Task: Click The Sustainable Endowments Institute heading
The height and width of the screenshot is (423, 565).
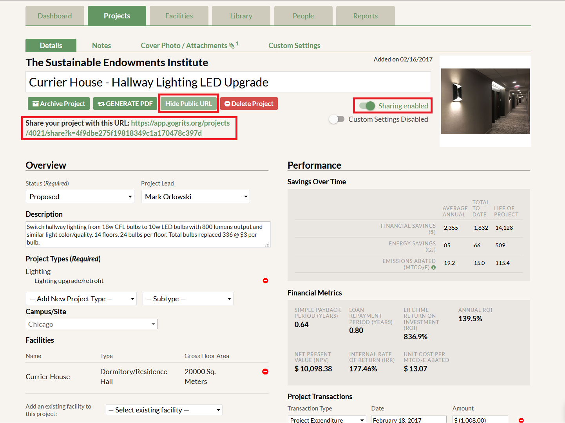Action: tap(117, 62)
